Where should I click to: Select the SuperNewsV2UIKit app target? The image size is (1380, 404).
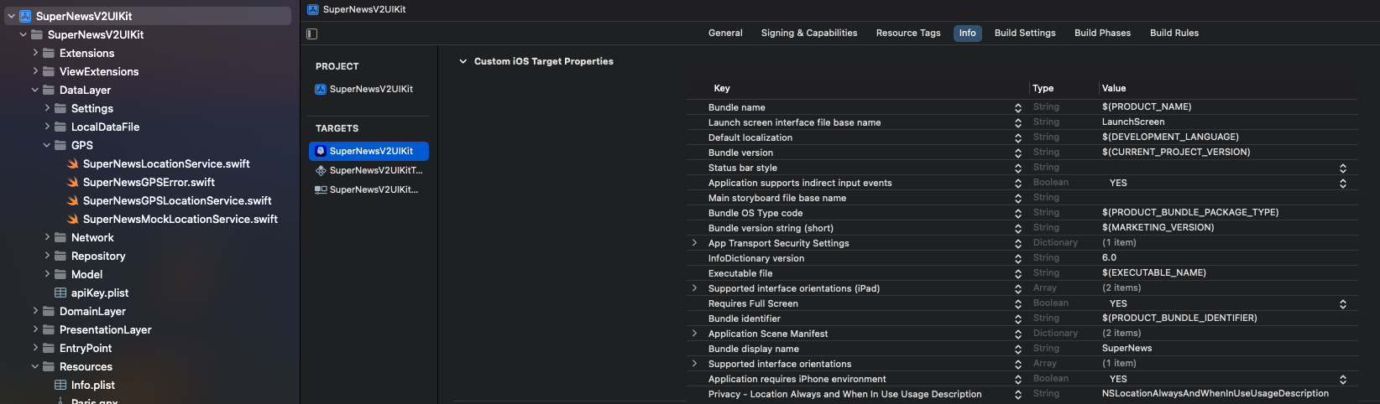[369, 151]
